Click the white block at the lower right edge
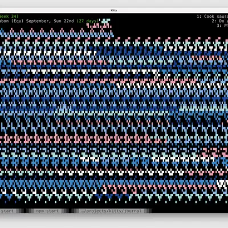Image resolution: width=228 pixels, height=228 pixels. 222,185
